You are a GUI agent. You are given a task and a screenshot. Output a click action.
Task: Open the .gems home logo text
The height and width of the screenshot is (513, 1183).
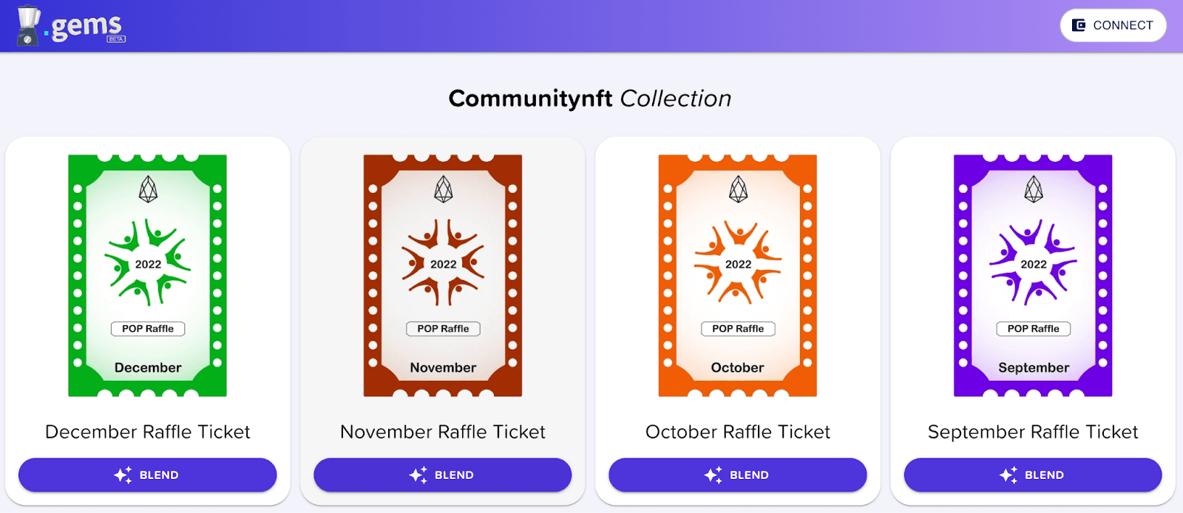coord(86,27)
